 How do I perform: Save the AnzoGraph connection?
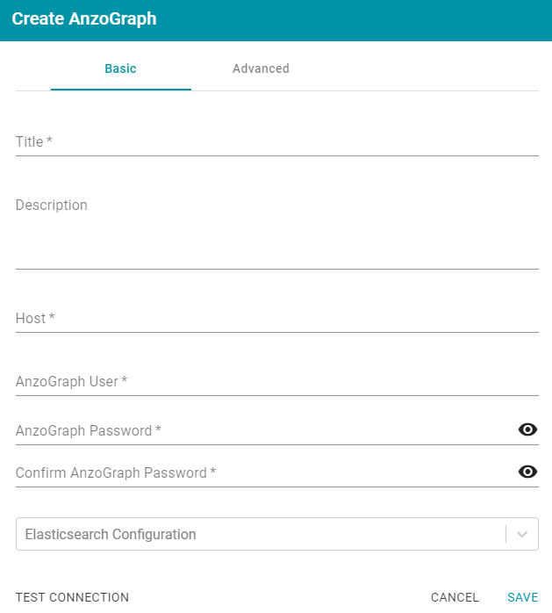tap(523, 597)
